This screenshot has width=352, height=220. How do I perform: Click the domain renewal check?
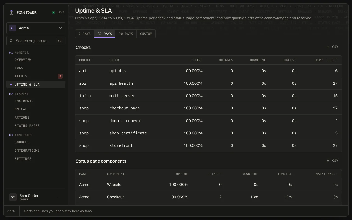pos(208,121)
